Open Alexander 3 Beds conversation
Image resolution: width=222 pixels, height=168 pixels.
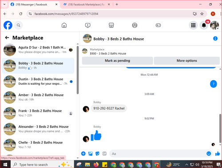tap(38, 129)
